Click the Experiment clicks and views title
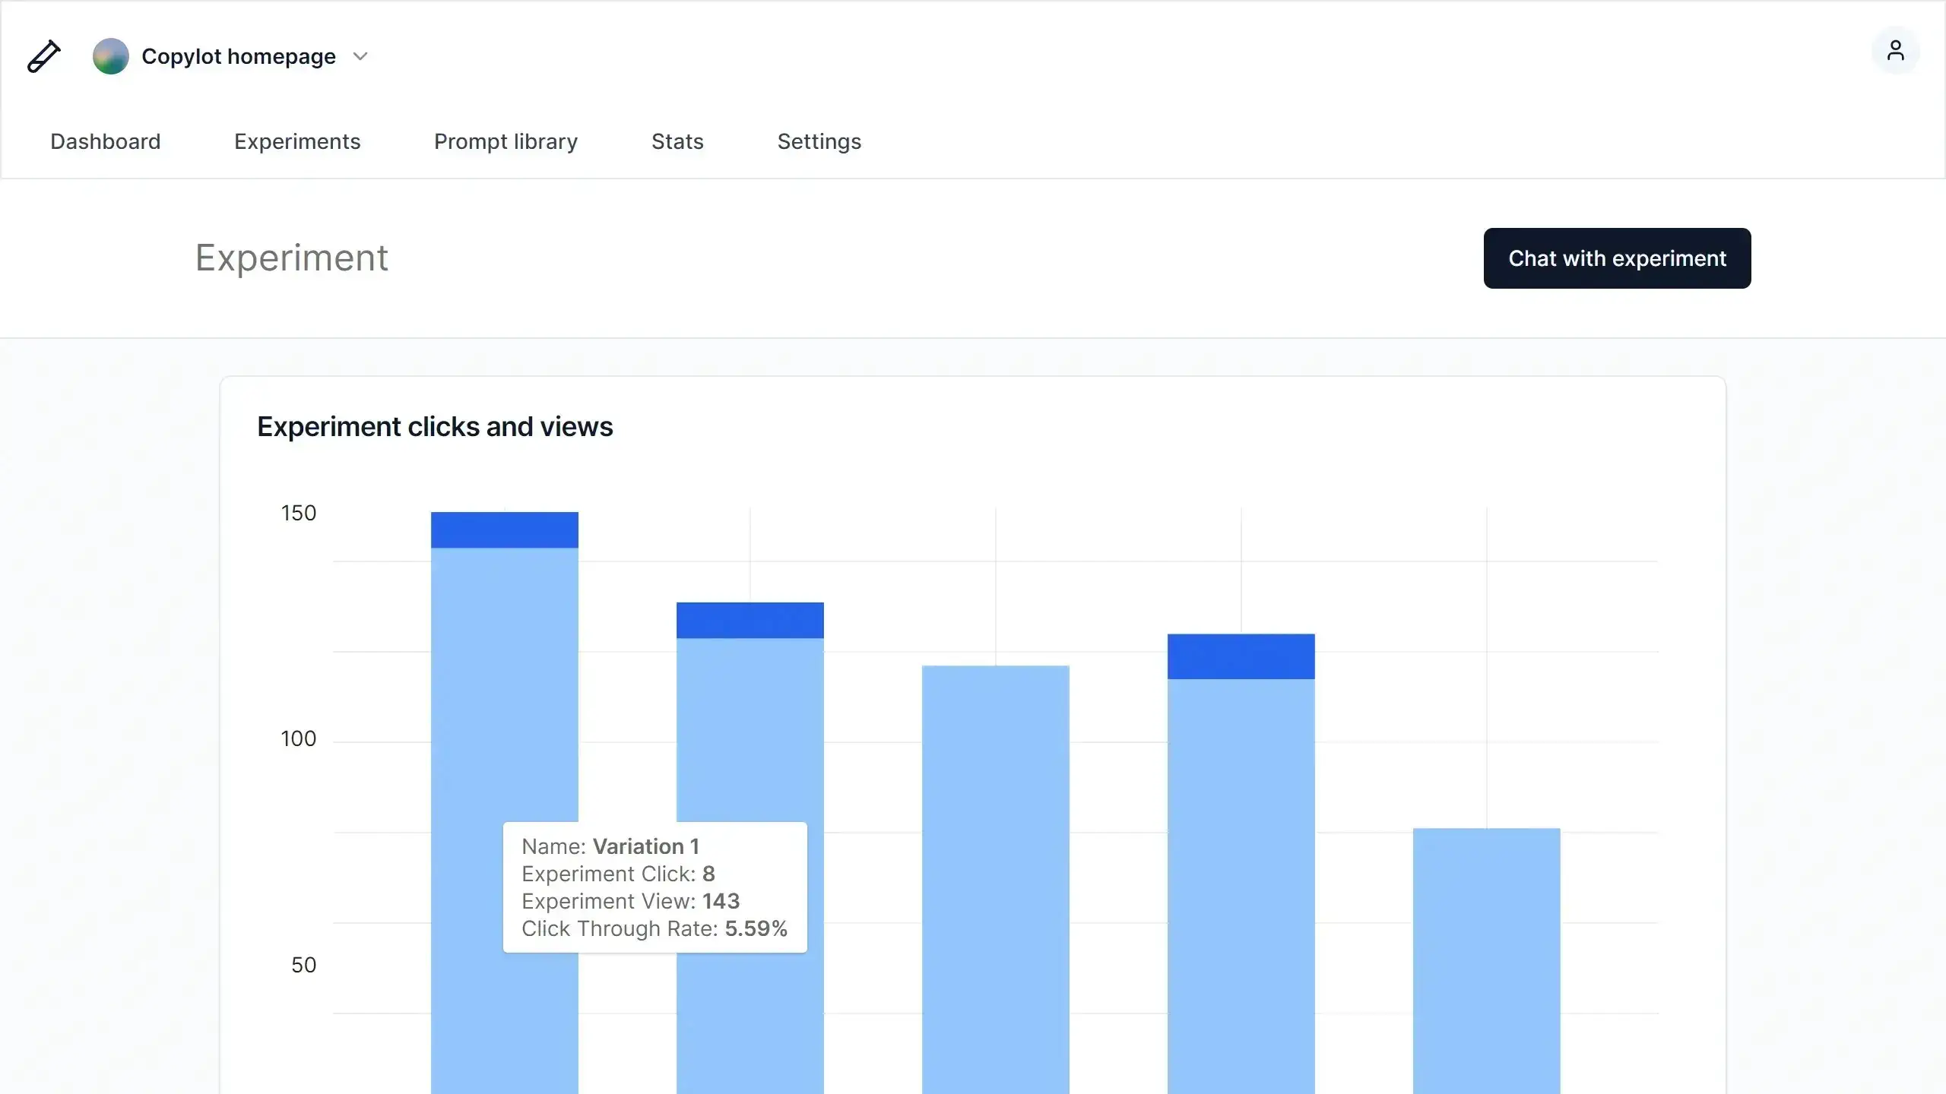This screenshot has height=1094, width=1946. pos(435,426)
